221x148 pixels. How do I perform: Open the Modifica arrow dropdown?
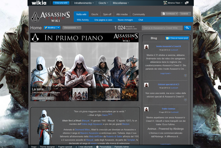coord(58,28)
